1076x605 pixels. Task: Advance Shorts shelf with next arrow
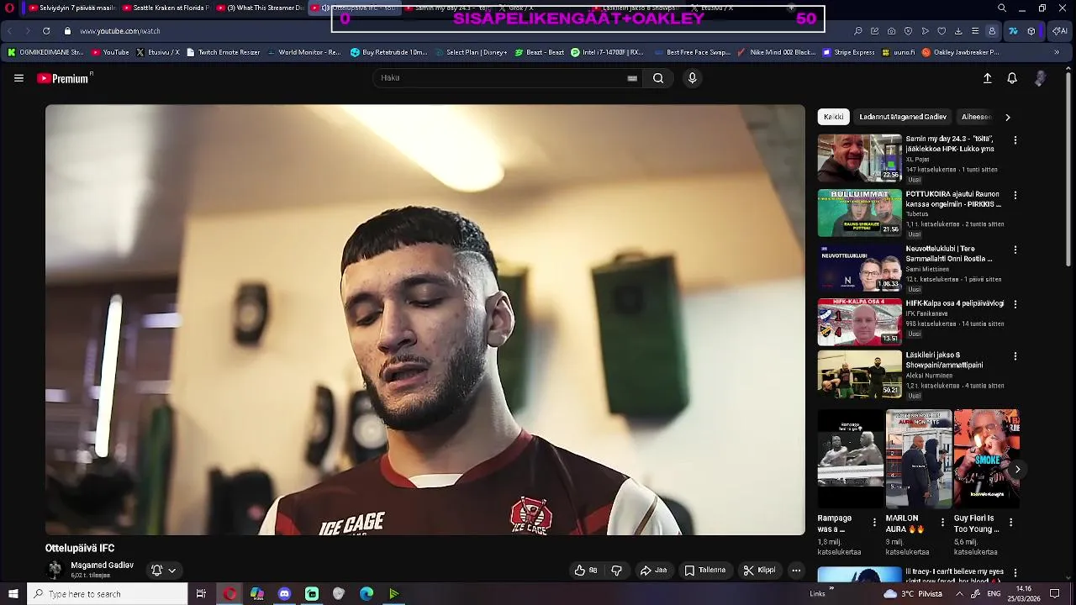(x=1017, y=470)
